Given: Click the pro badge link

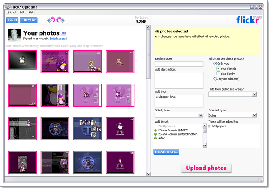Looking at the screenshot, I should coord(63,33).
